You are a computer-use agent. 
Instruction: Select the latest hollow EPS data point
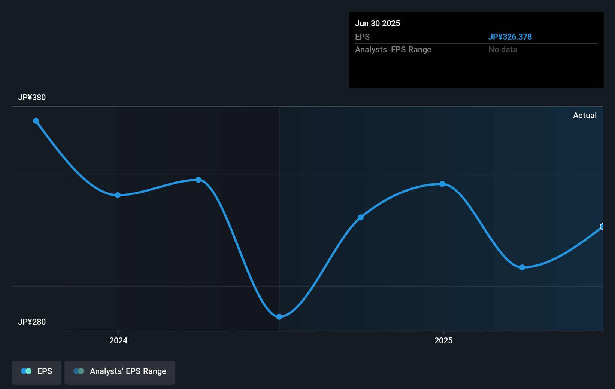coord(602,227)
